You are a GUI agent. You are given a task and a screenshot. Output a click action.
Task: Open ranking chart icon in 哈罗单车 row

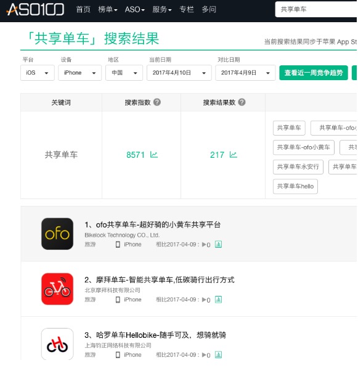(x=218, y=354)
